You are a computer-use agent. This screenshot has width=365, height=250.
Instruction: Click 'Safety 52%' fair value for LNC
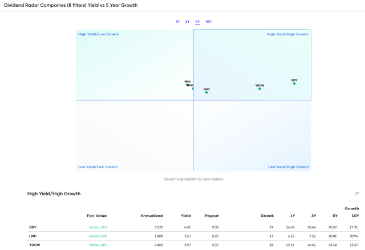coord(98,236)
